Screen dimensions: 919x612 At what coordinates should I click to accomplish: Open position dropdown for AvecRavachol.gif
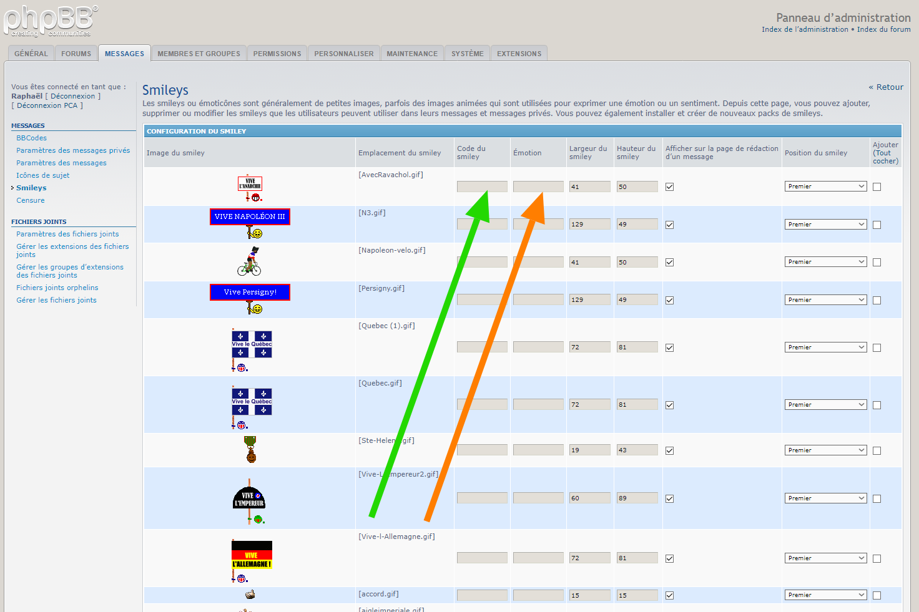coord(825,187)
